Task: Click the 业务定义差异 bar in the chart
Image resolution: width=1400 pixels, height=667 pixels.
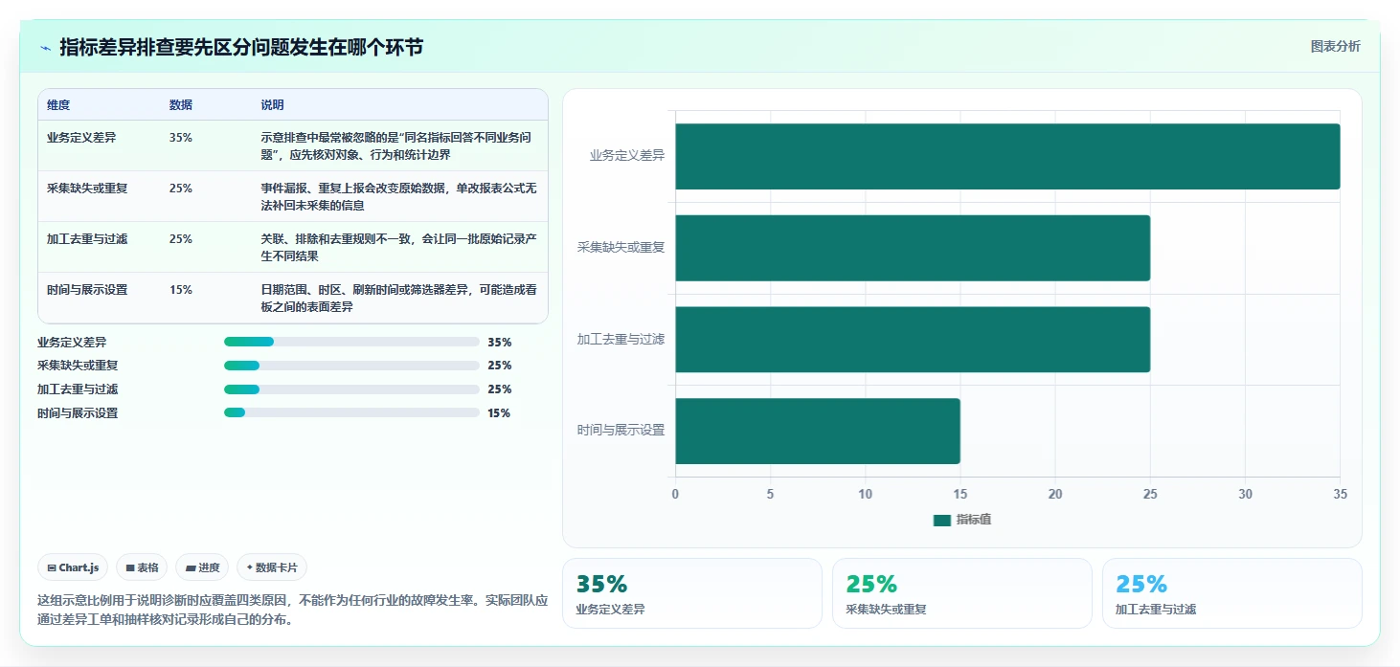Action: (1007, 156)
